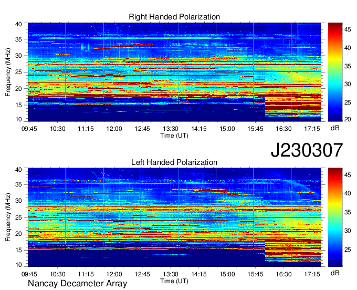The width and height of the screenshot is (357, 290).
Task: Click the 16:30 time tick on bottom plot
Action: click(283, 274)
